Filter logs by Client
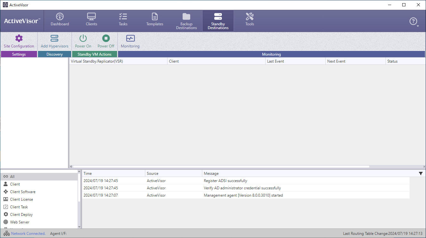 pyautogui.click(x=39, y=184)
